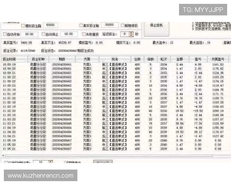Viewport: 231px width, 185px height.
Task: Sort by the 投注彩种 column header
Action: pos(38,59)
